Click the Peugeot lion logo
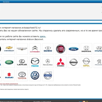 (98, 62)
